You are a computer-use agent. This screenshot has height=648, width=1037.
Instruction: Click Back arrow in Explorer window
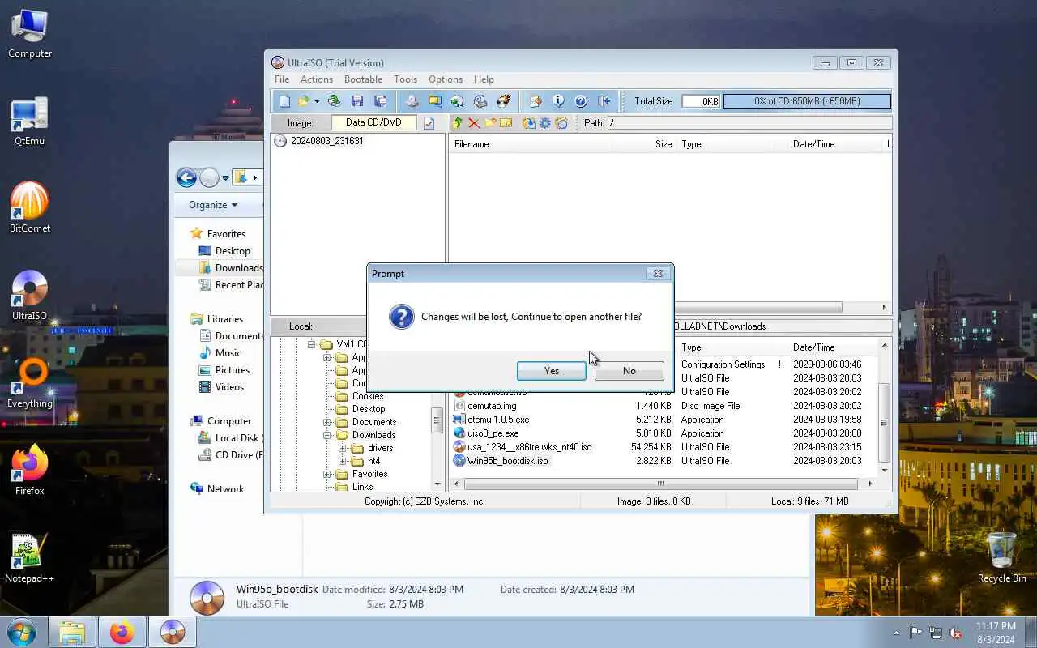click(186, 178)
